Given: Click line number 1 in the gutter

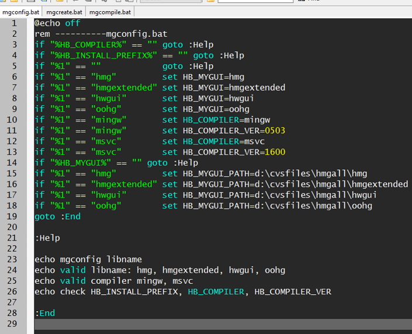Looking at the screenshot, I should pyautogui.click(x=14, y=23).
